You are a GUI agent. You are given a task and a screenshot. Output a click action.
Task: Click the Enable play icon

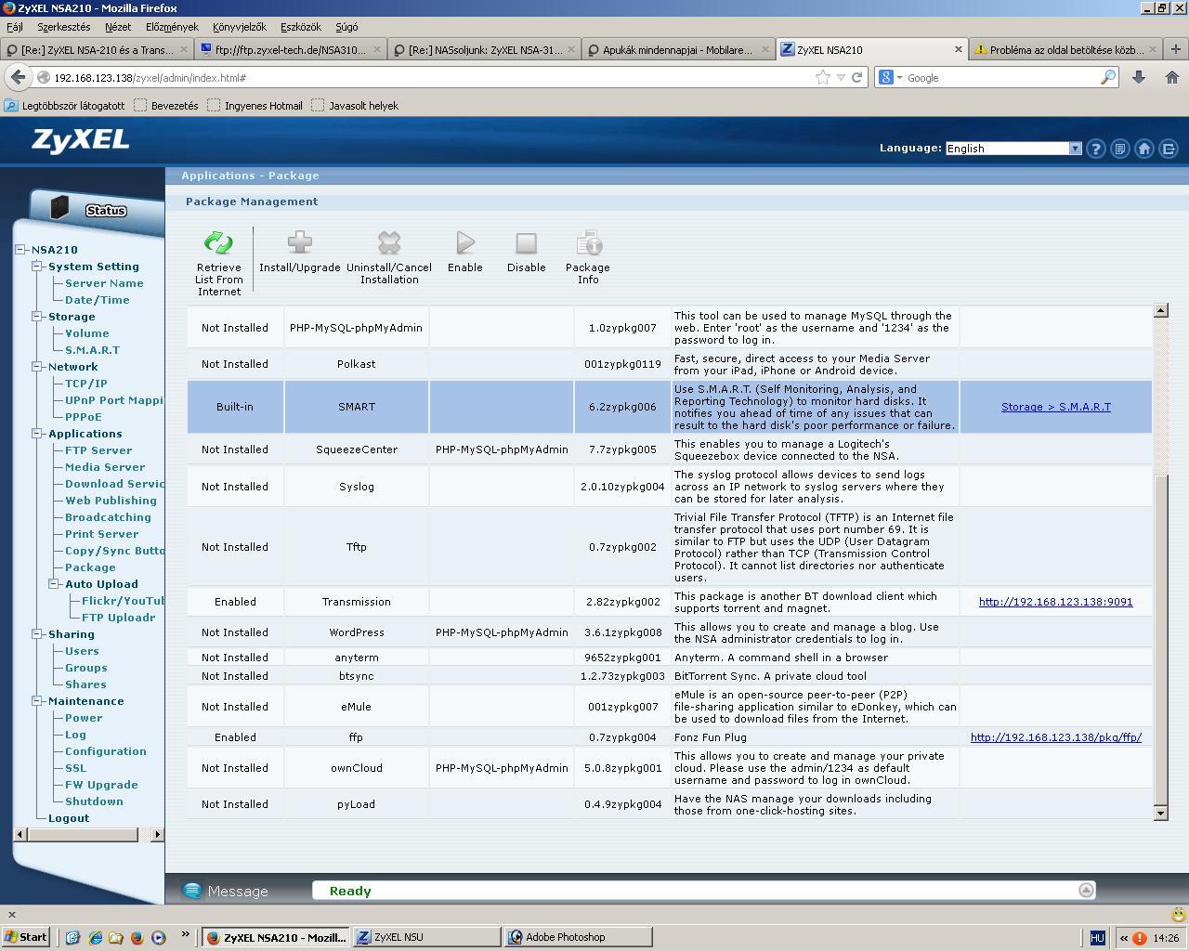tap(465, 243)
